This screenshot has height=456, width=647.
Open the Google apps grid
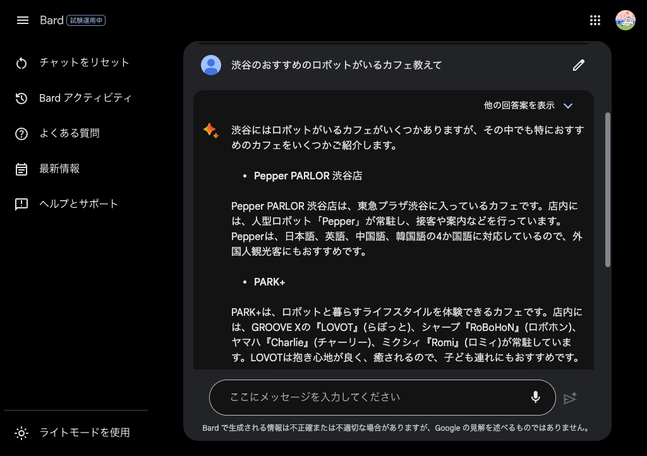coord(595,20)
